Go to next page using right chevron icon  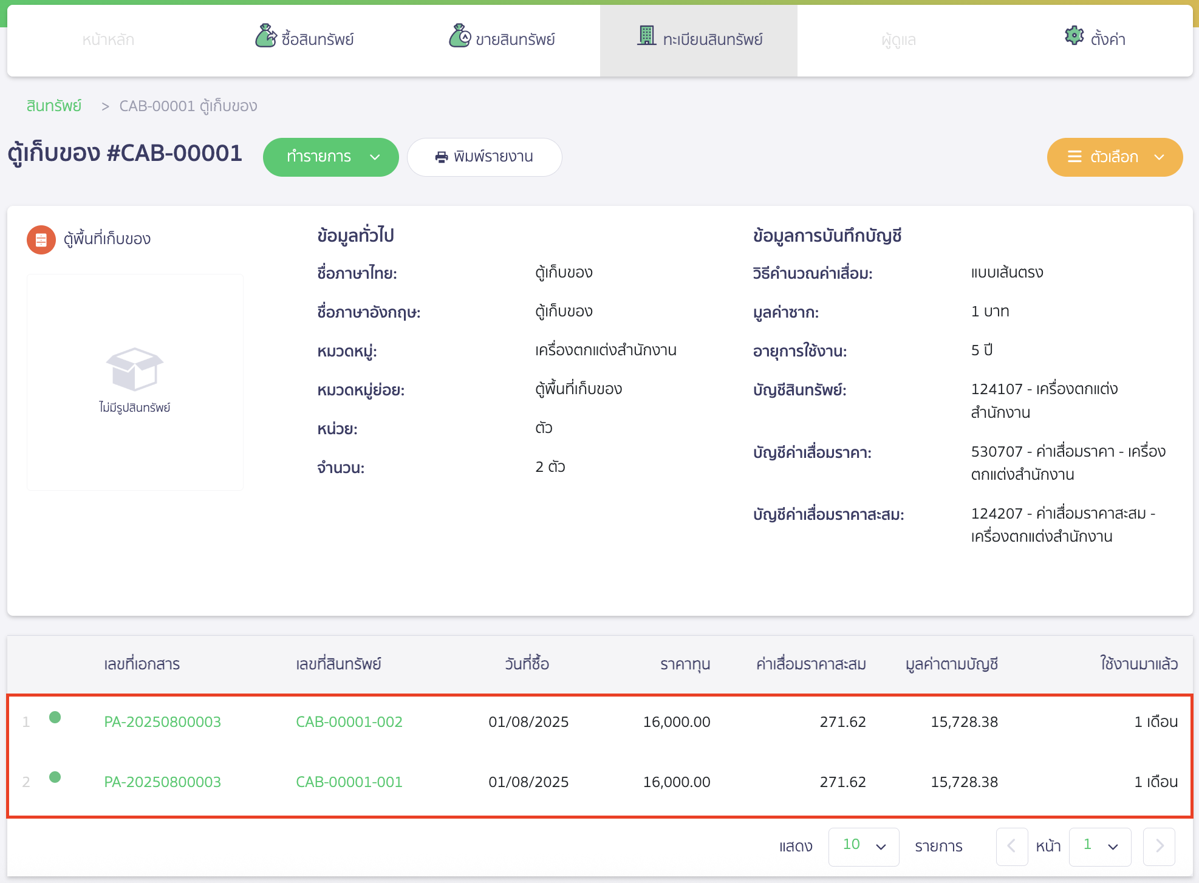[x=1158, y=847]
